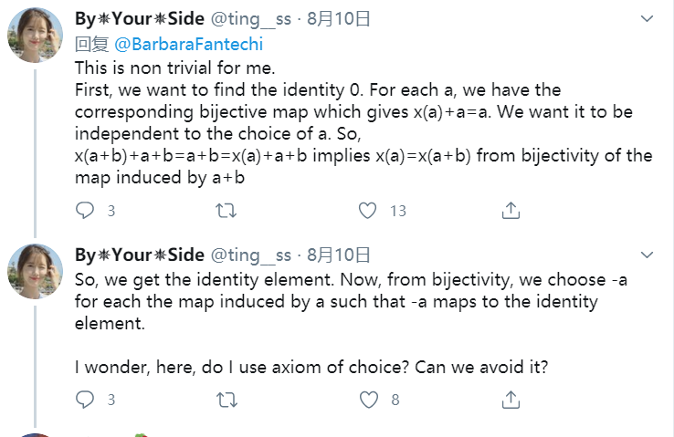Retweet the first tweet
The height and width of the screenshot is (437, 674).
click(225, 211)
